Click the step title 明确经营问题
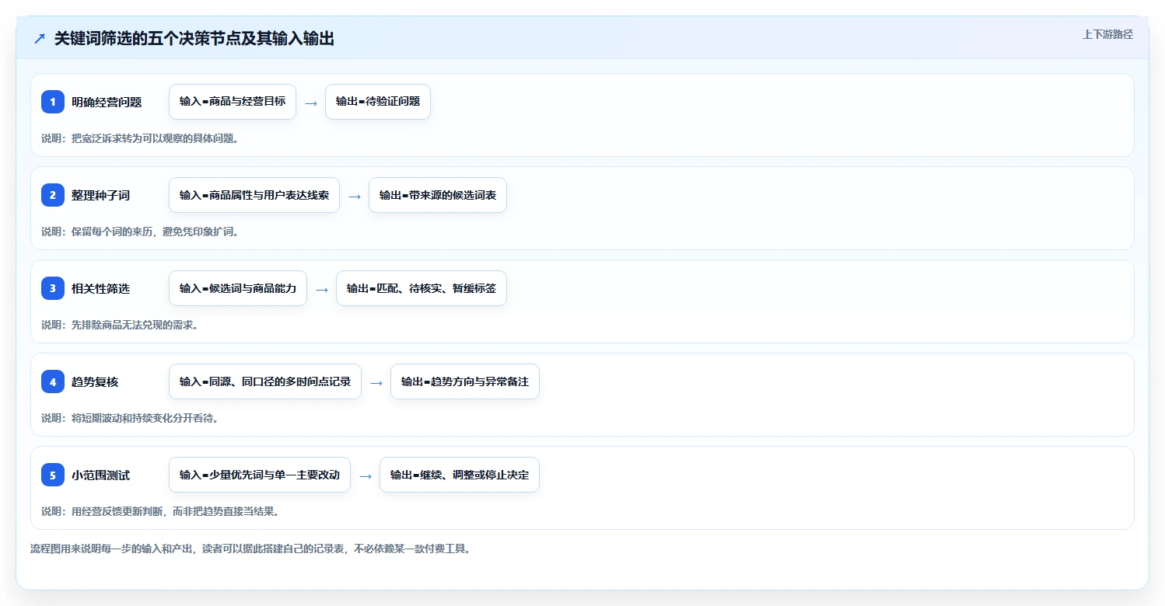This screenshot has height=606, width=1165. (107, 102)
